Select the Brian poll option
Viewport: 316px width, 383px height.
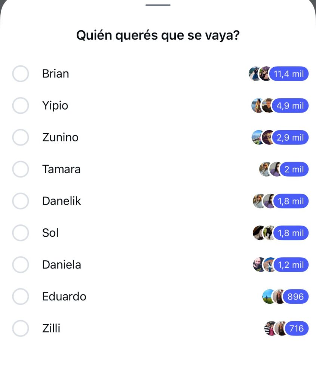tap(21, 74)
